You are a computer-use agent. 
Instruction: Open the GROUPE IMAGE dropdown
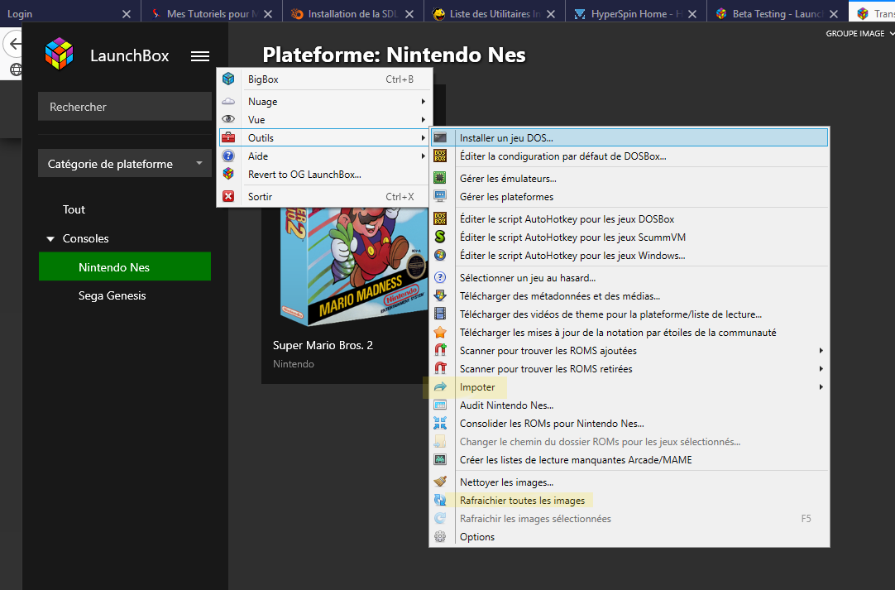(x=859, y=34)
